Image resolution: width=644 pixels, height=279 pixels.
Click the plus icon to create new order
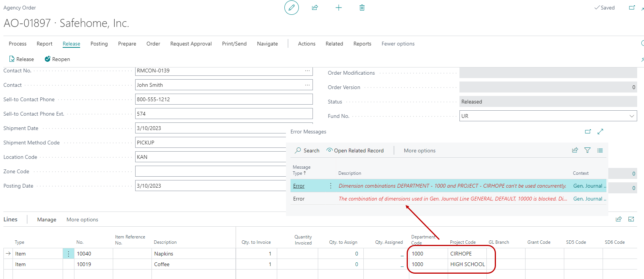click(338, 8)
